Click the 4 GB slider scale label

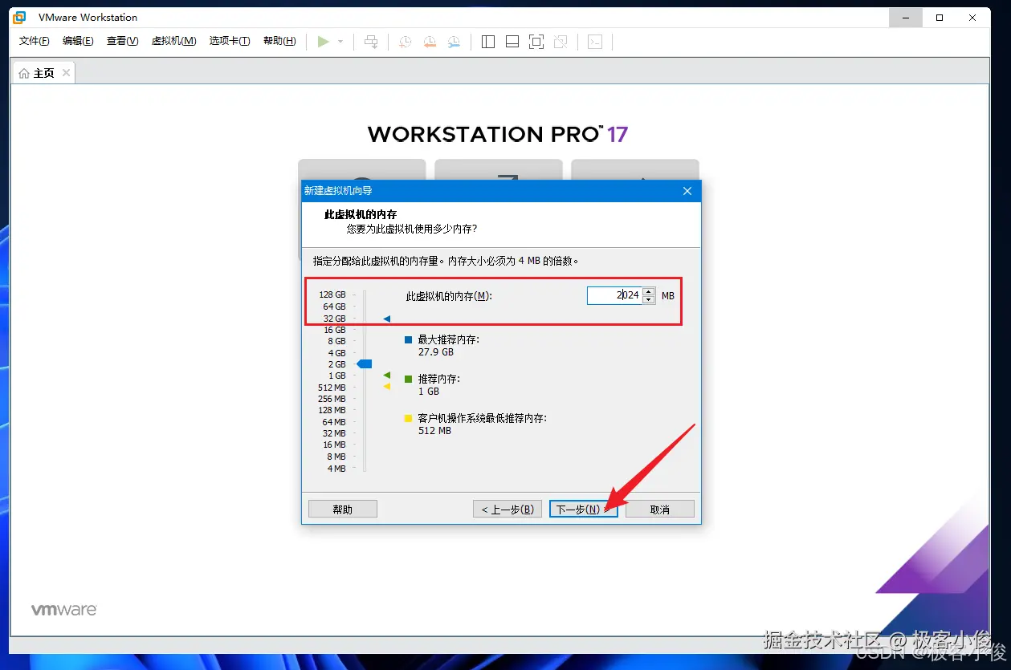coord(337,353)
